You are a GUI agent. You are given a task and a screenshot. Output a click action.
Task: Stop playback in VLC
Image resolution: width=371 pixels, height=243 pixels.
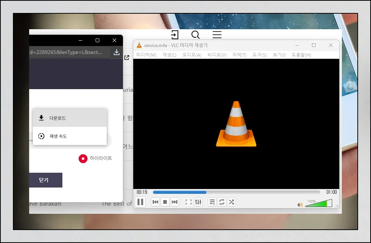(165, 202)
